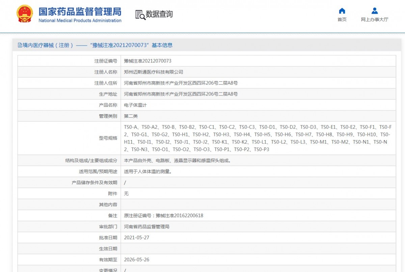Select the 2026-05-26 date value
The width and height of the screenshot is (405, 272).
[x=137, y=260]
